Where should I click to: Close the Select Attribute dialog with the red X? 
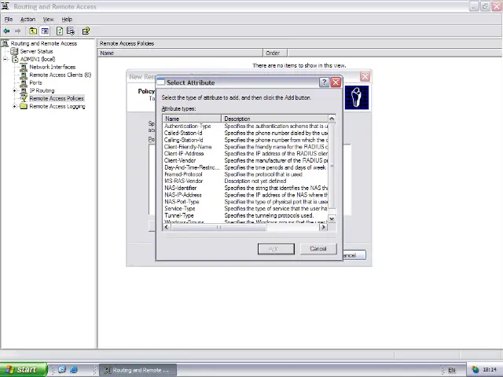click(x=336, y=82)
